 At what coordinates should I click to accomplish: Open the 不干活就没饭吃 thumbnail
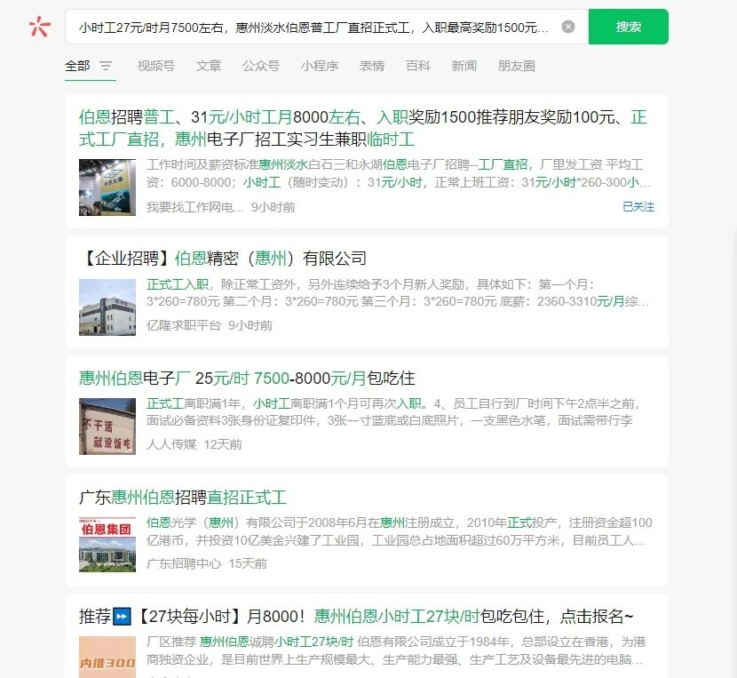point(107,427)
